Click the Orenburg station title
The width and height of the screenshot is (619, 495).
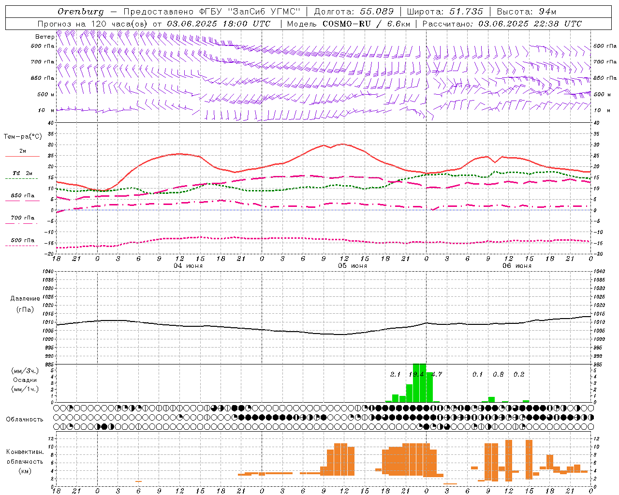[x=80, y=12]
